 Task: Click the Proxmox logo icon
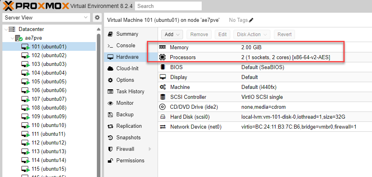10,6
